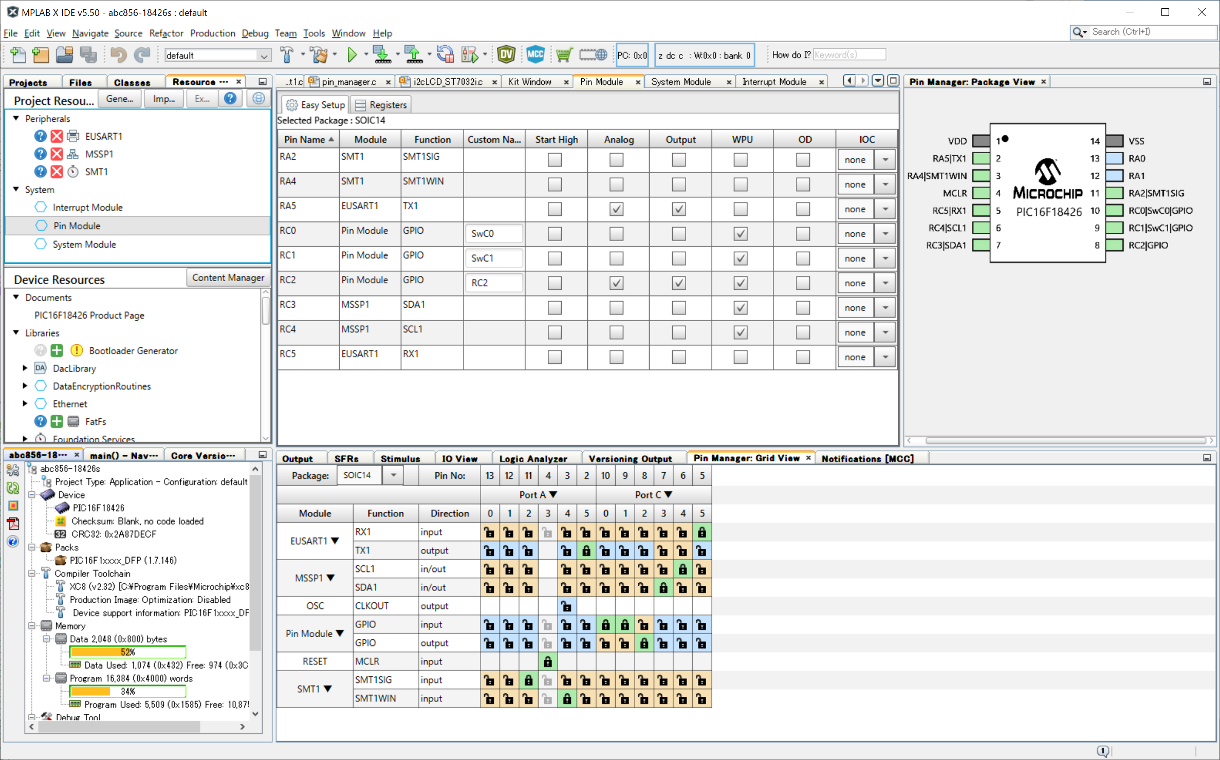This screenshot has height=760, width=1220.
Task: Toggle WPU checkbox for RC1
Action: point(740,258)
